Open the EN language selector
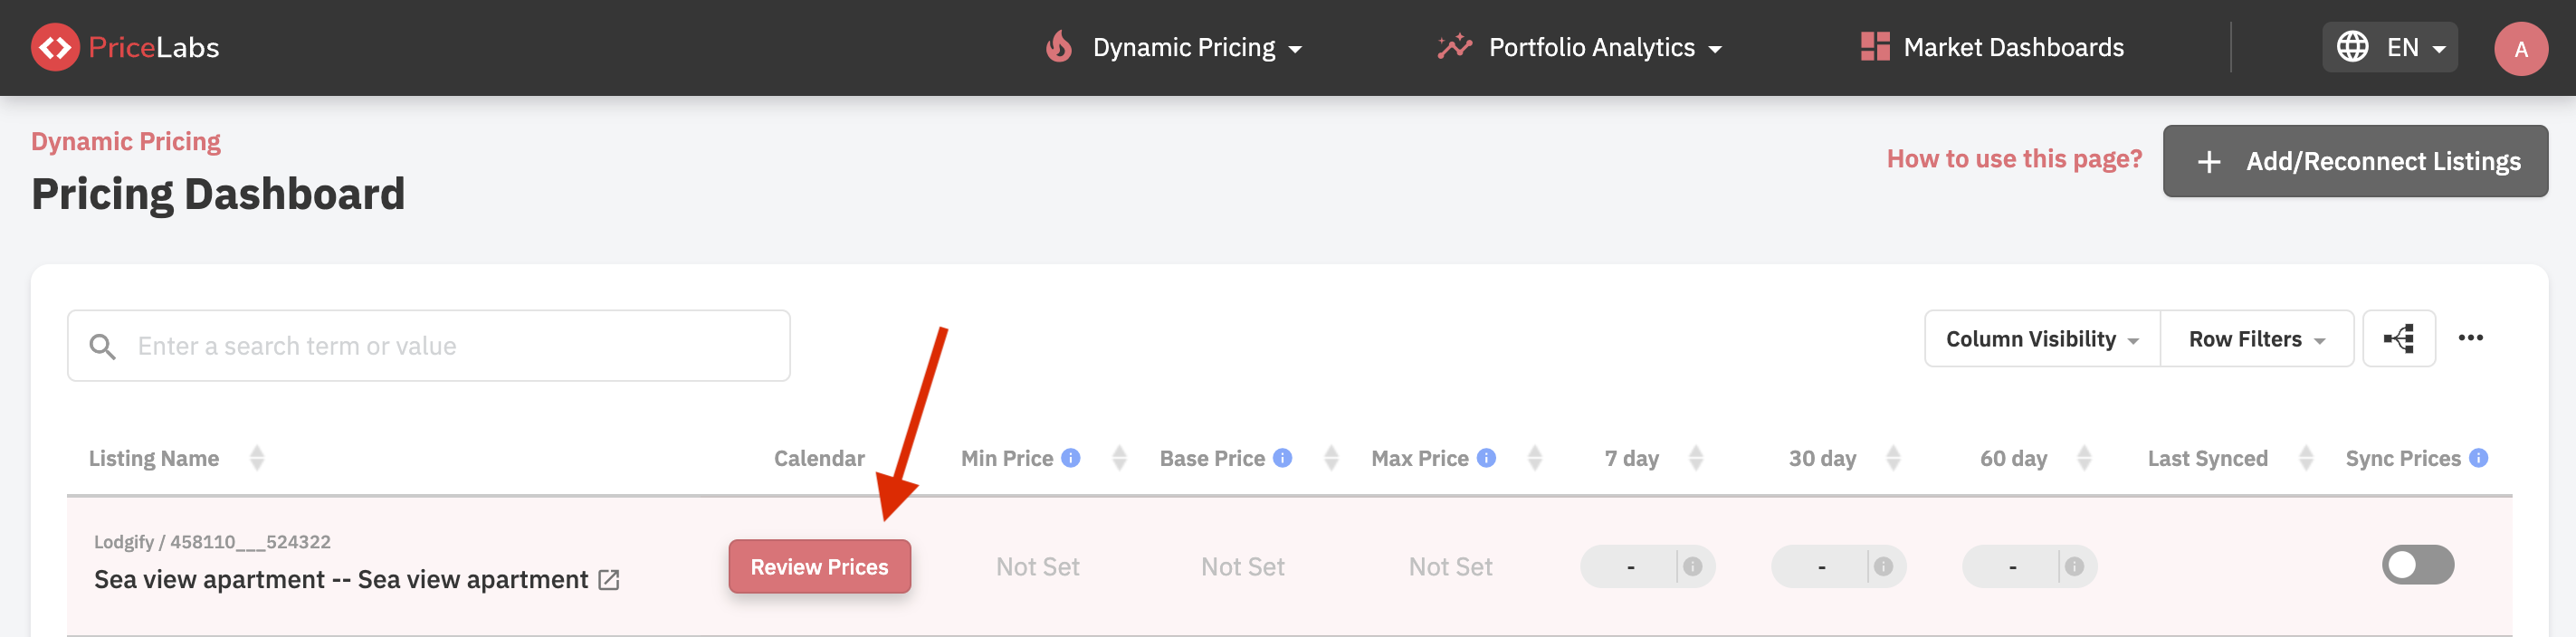The height and width of the screenshot is (637, 2576). click(2389, 48)
